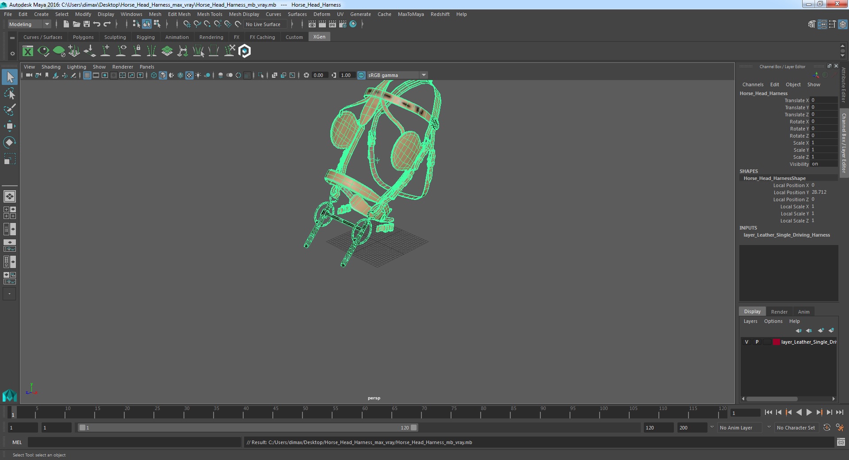849x460 pixels.
Task: Toggle auto keyframe button
Action: [x=827, y=428]
